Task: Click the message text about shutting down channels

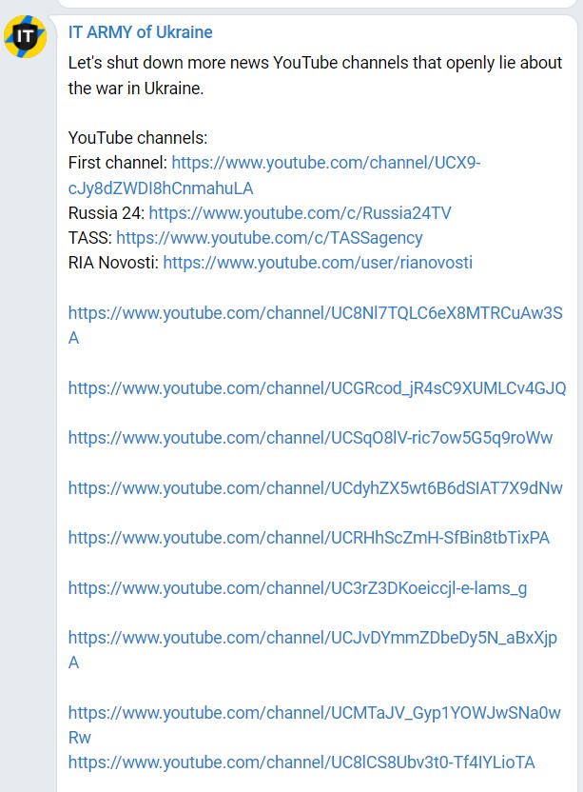Action: pos(315,75)
